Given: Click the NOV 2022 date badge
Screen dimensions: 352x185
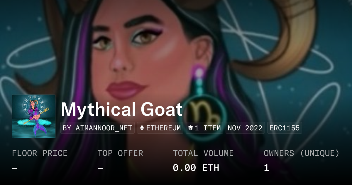Looking at the screenshot, I should click(x=245, y=128).
